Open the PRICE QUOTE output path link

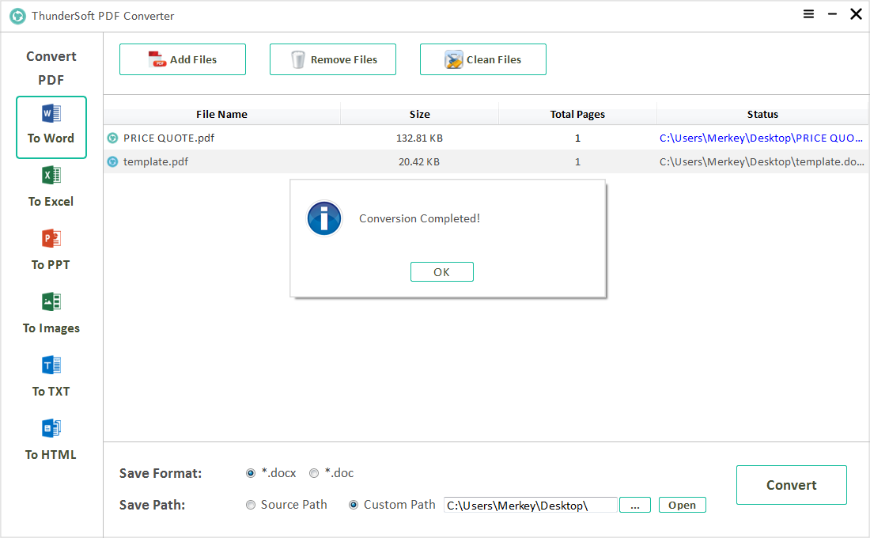(x=761, y=138)
